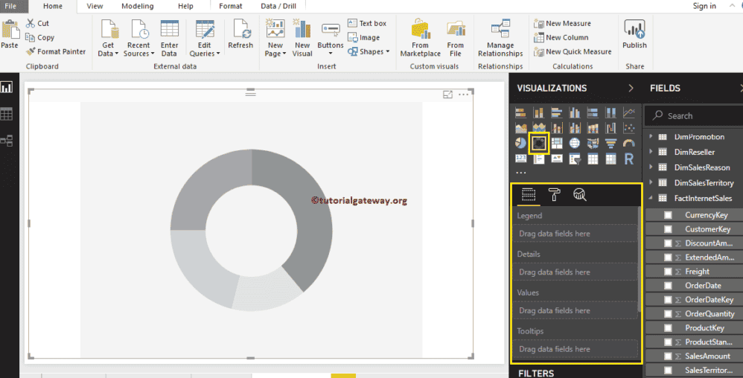Open More options ellipsis on the visual
The height and width of the screenshot is (378, 743).
click(x=463, y=94)
